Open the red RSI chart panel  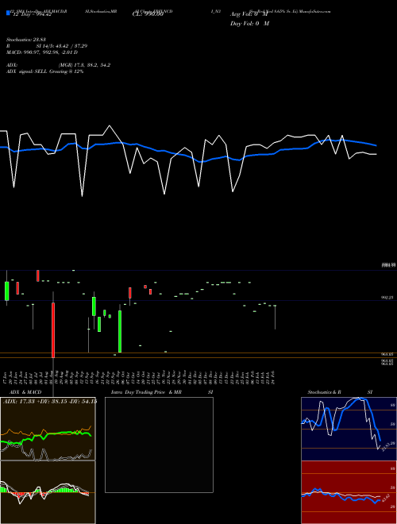[x=349, y=492]
